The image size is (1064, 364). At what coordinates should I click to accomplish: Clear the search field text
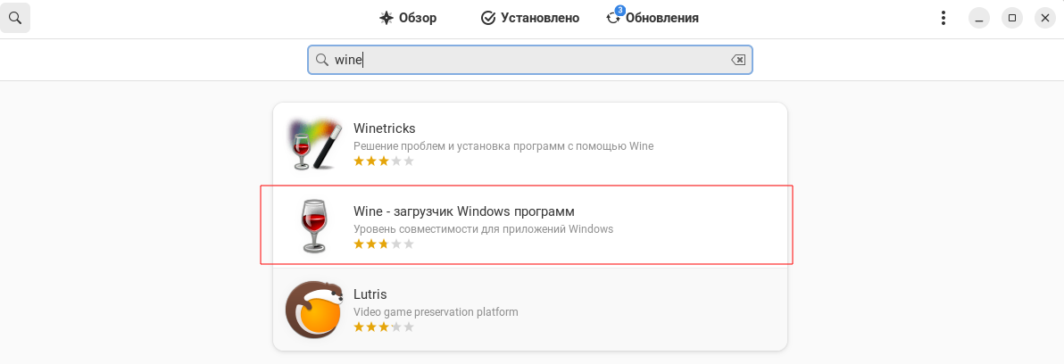pos(738,60)
